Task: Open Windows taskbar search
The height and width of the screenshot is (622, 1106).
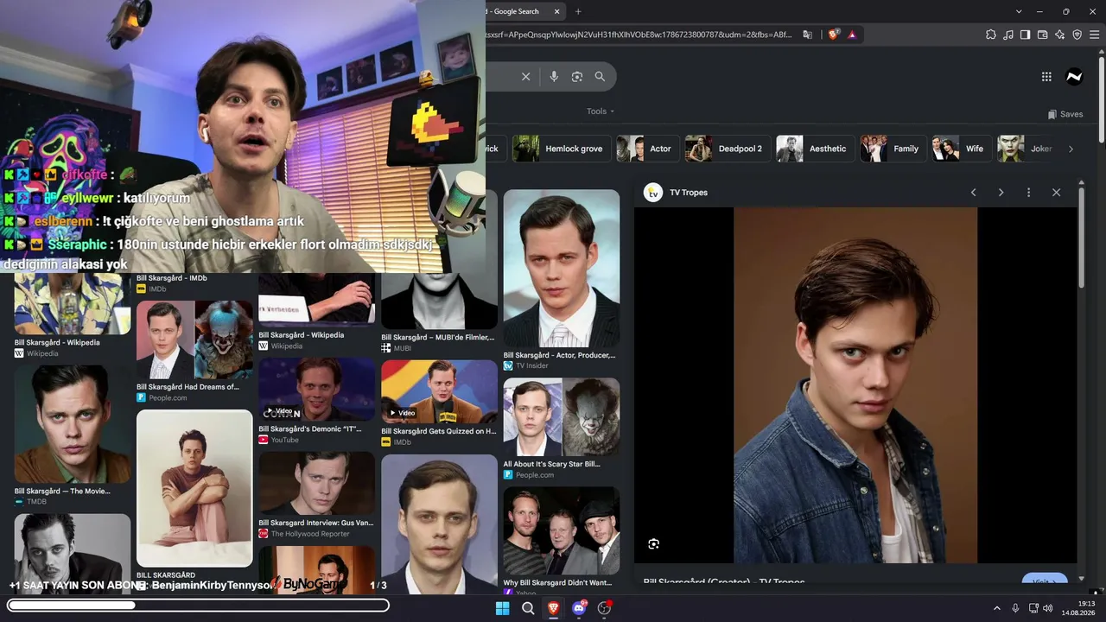Action: [528, 608]
